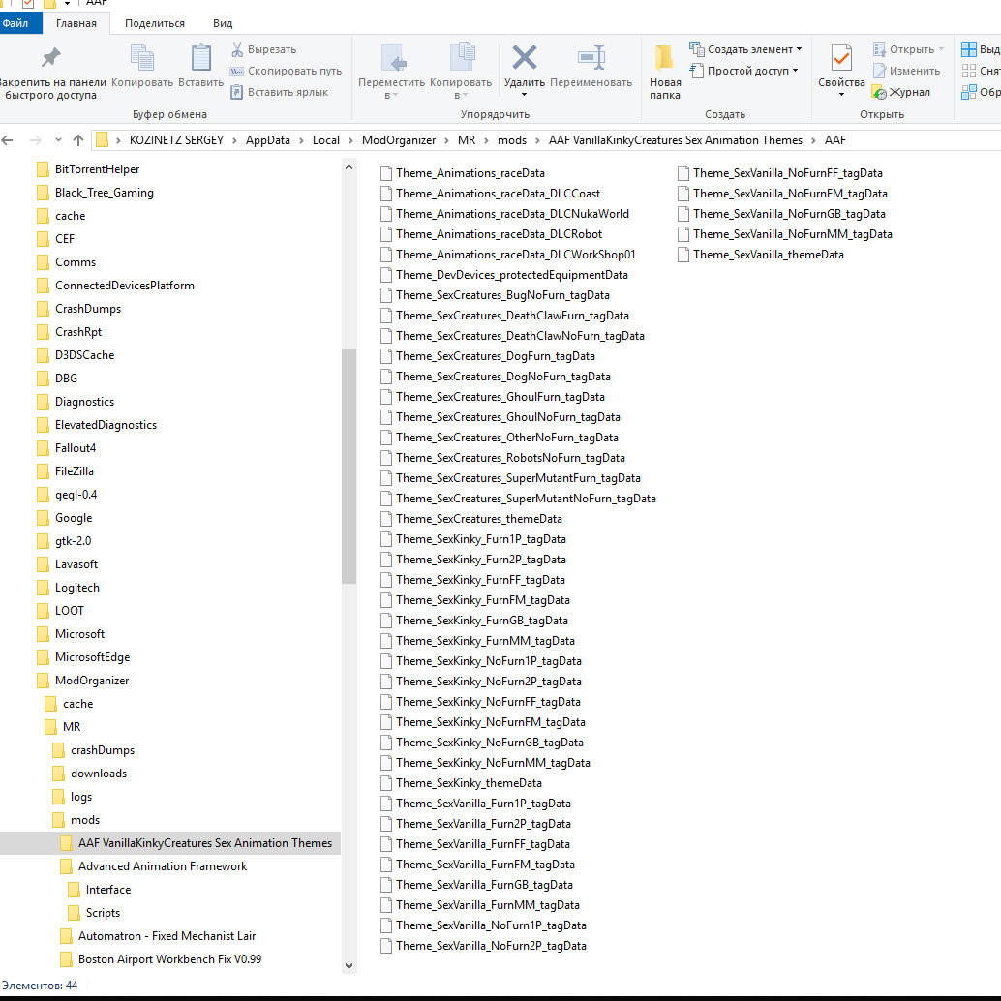Open the Create item (Создать элемент) dropdown
This screenshot has height=1001, width=1001.
point(745,49)
